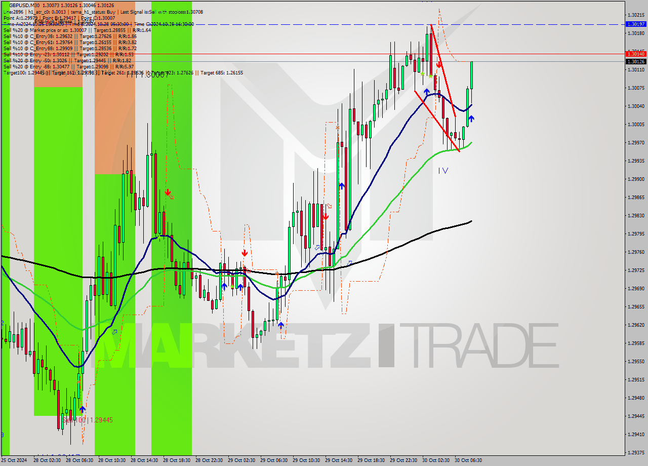Click the blue 1.30197 price tag
This screenshot has width=648, height=466.
[x=636, y=24]
